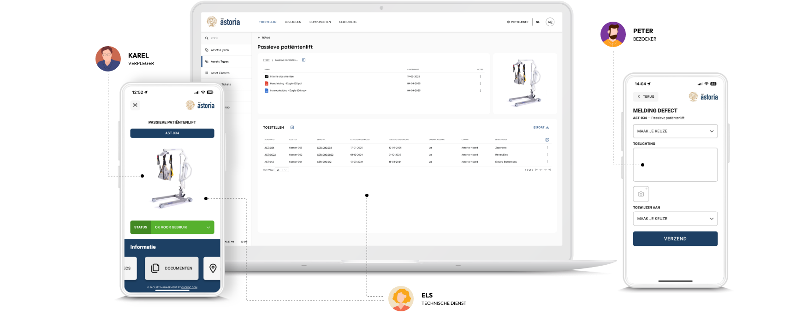Open device AST-034 link in the table
The image size is (808, 327).
pyautogui.click(x=269, y=148)
